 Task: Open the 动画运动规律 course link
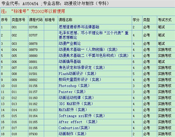[76, 98]
